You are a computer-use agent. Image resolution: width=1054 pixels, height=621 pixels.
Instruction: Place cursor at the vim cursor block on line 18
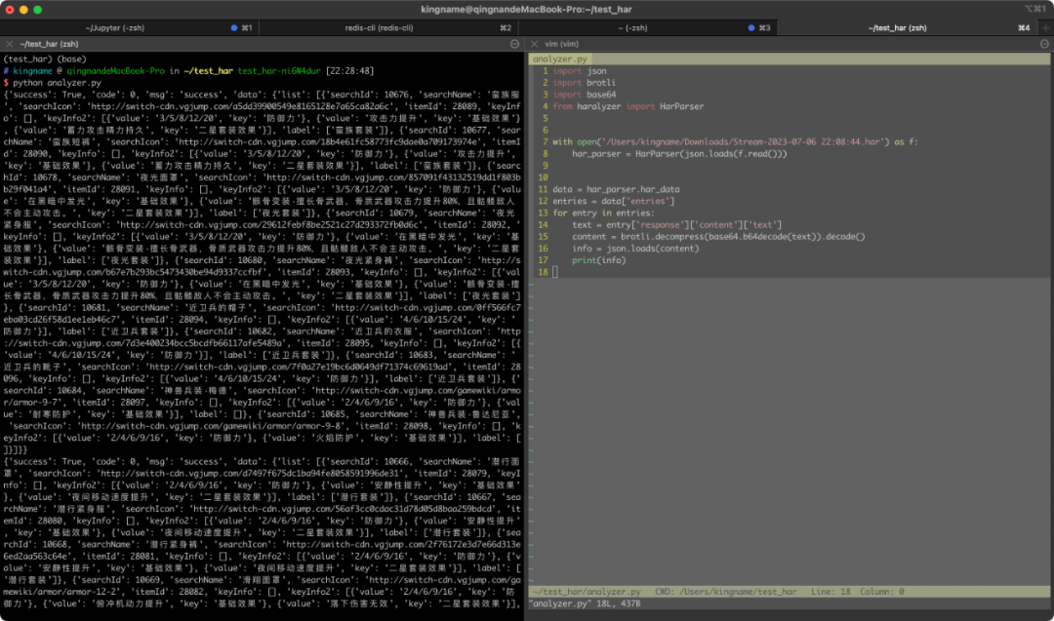555,272
